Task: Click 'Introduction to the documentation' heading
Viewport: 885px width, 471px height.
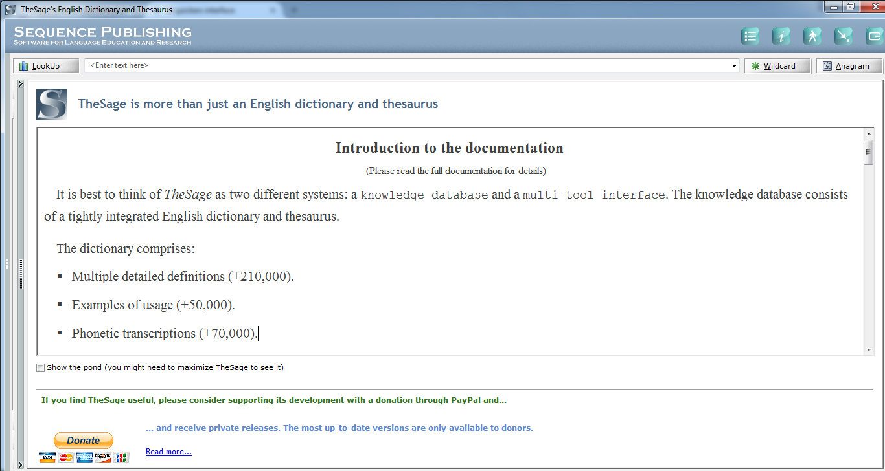Action: [450, 148]
